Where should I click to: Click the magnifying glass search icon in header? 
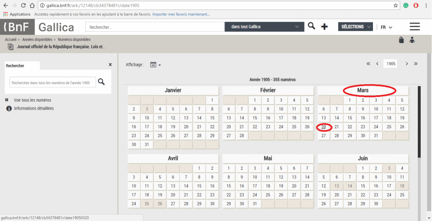tap(311, 26)
